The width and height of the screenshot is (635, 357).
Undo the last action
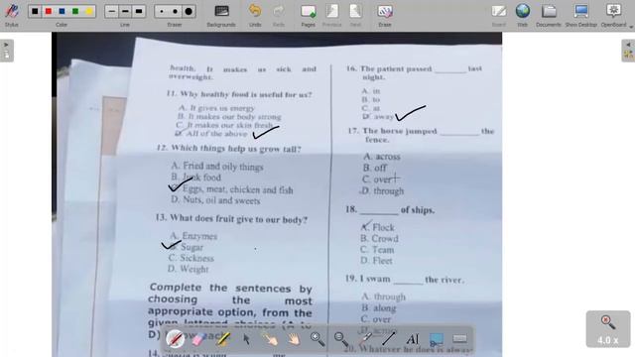(255, 15)
